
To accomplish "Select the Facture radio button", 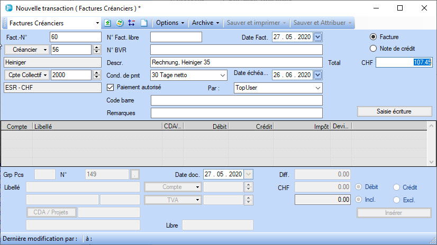I will pyautogui.click(x=374, y=37).
